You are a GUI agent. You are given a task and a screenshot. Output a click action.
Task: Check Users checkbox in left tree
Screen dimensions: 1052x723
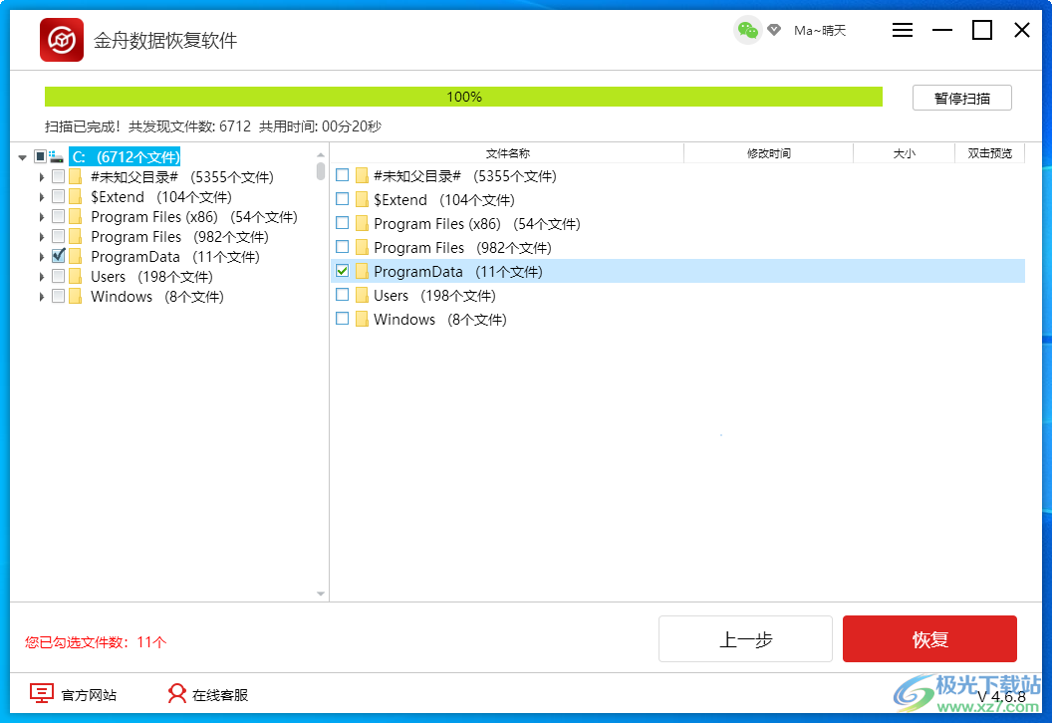pyautogui.click(x=59, y=276)
